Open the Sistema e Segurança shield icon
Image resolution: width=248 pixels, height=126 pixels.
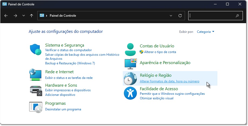point(36,50)
